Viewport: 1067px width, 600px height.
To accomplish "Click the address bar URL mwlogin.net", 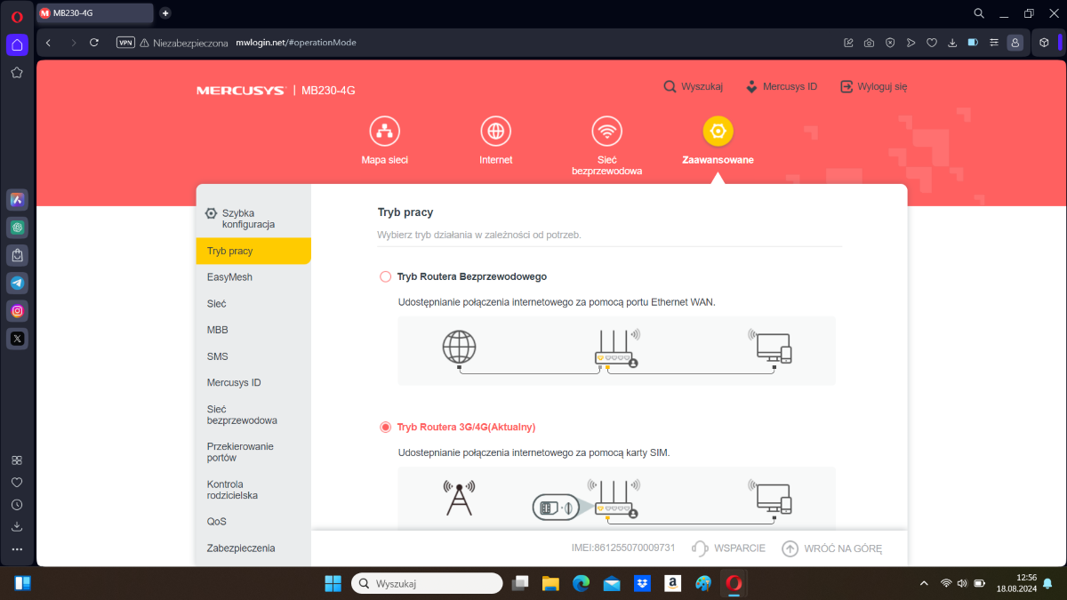I will [x=296, y=43].
